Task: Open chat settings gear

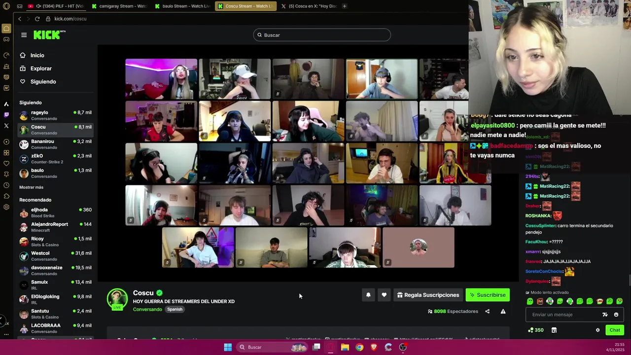Action: pyautogui.click(x=597, y=330)
